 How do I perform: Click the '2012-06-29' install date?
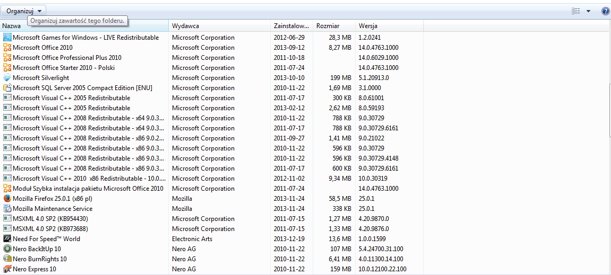tap(289, 37)
